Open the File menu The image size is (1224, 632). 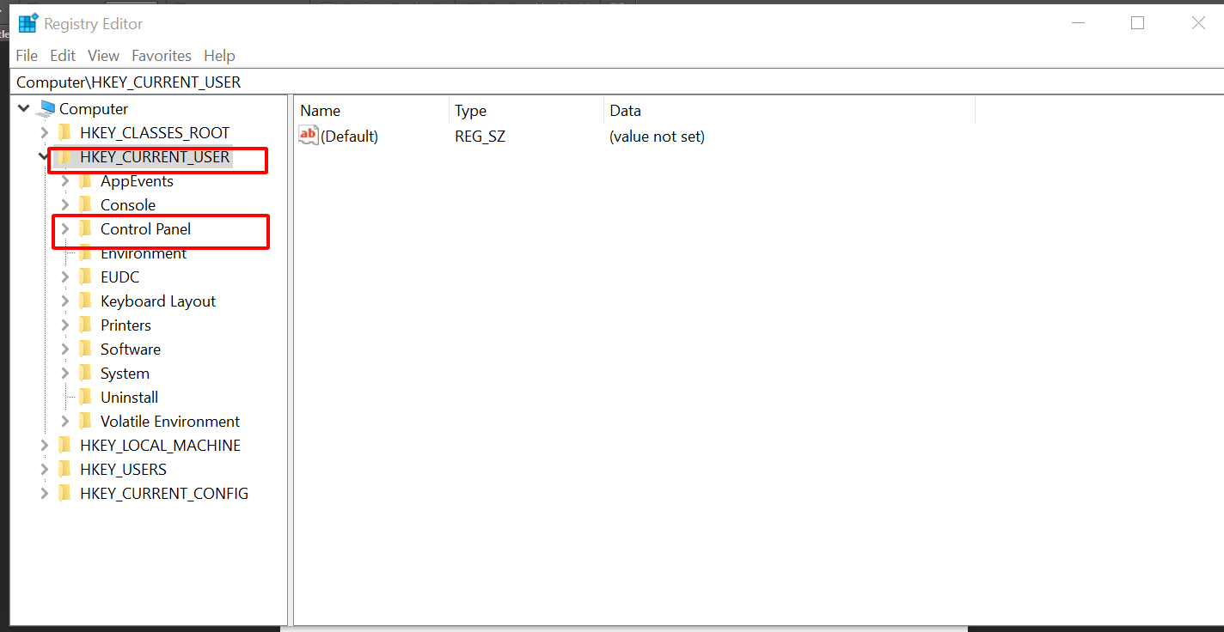point(27,56)
